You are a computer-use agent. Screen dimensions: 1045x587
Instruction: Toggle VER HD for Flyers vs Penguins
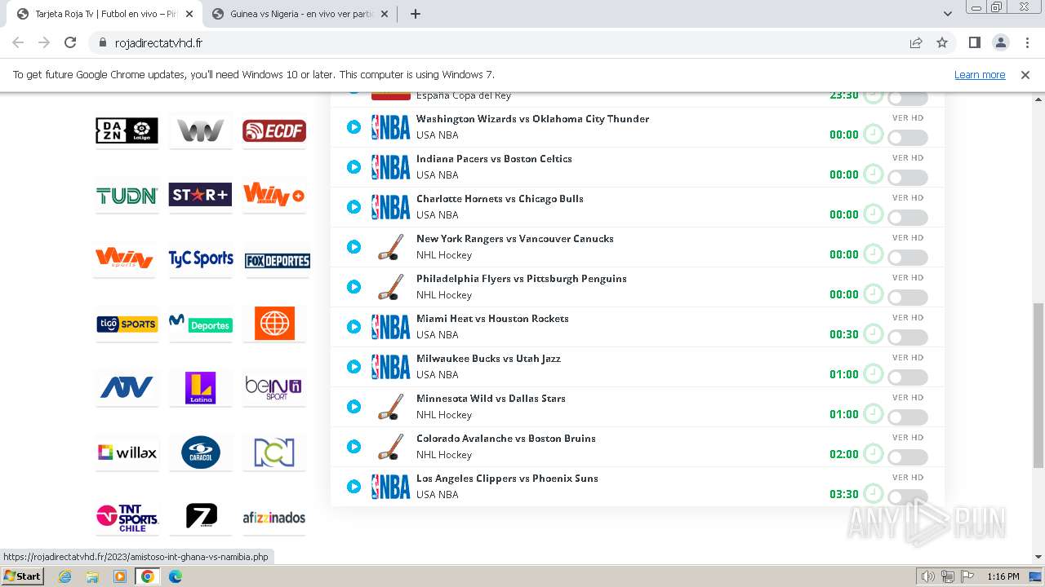tap(908, 298)
